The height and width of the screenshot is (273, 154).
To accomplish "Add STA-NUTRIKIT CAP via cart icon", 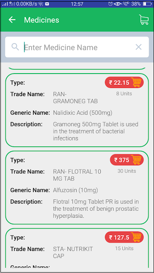I will [137, 237].
